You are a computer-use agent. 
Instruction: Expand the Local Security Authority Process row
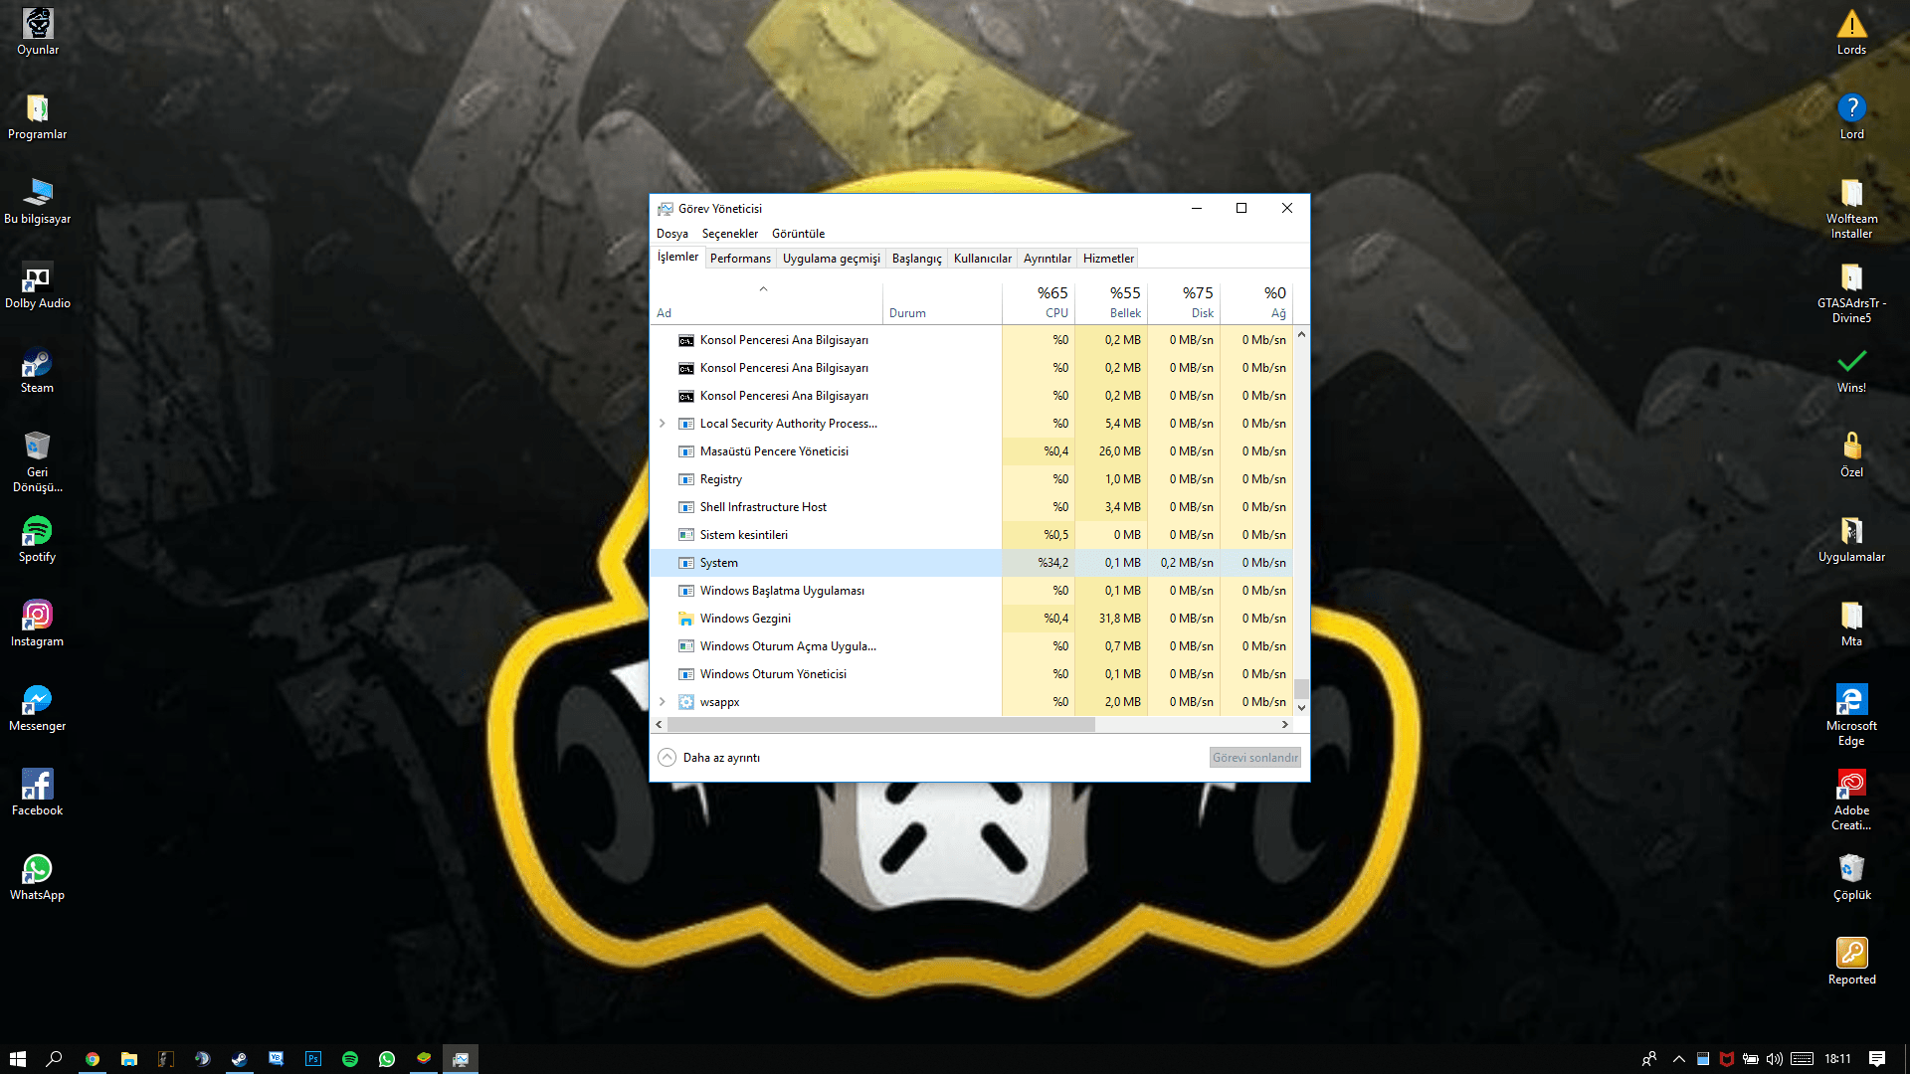663,424
